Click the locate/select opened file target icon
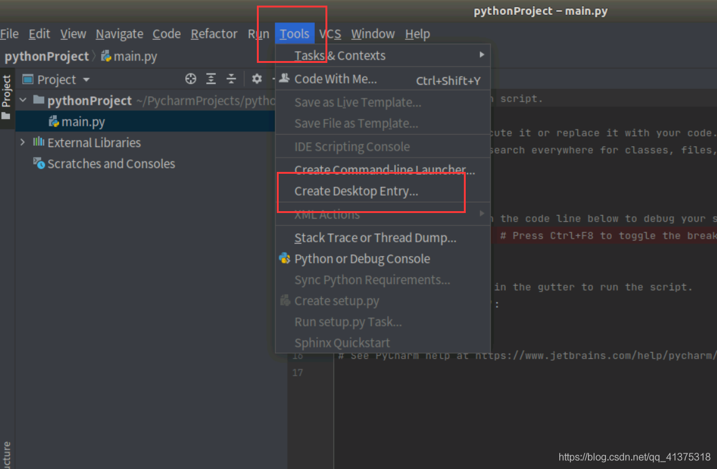The height and width of the screenshot is (469, 717). [191, 79]
